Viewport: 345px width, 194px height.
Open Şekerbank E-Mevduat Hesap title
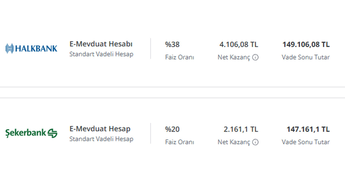click(100, 129)
